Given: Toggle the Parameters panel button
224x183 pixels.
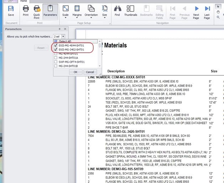Looking at the screenshot, I should (50, 11).
